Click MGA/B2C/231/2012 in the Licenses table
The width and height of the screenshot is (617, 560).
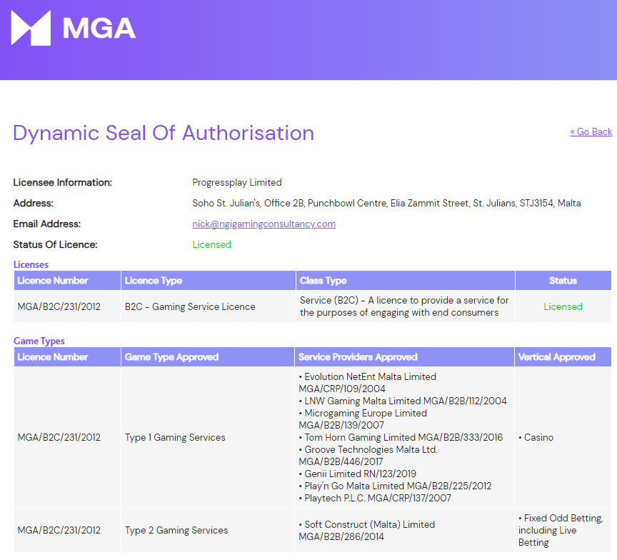tap(59, 306)
